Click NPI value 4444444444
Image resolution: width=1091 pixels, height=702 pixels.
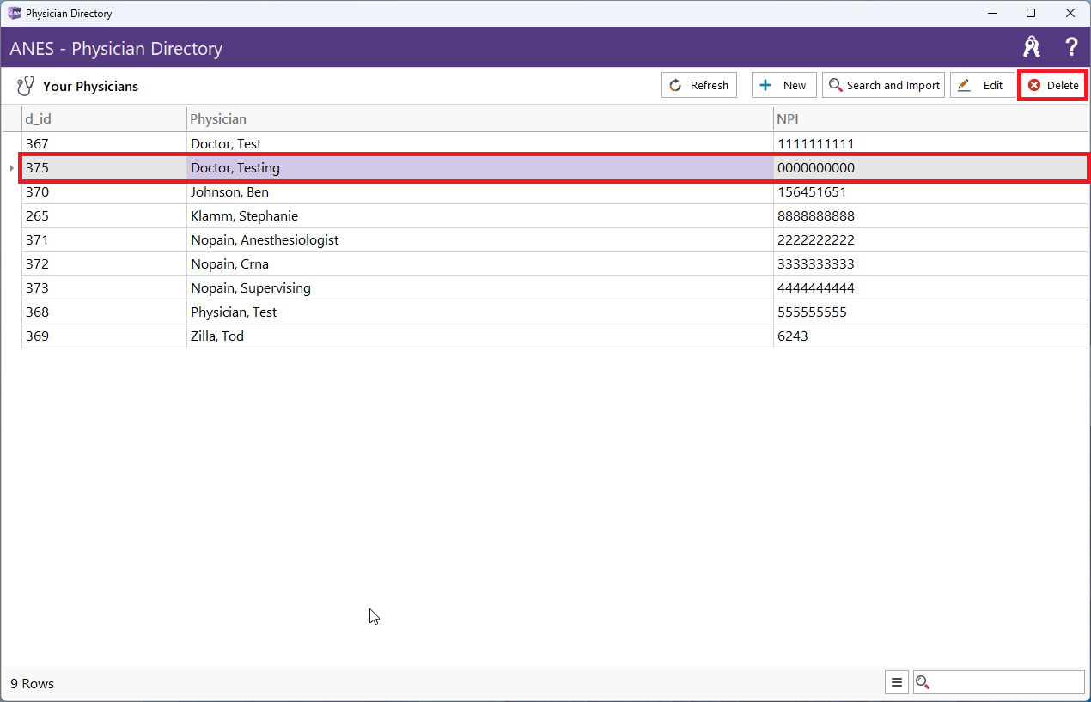pyautogui.click(x=815, y=288)
